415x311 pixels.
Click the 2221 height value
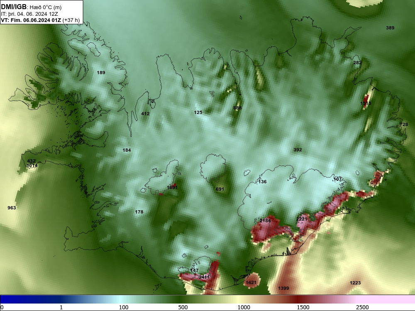coord(302,219)
